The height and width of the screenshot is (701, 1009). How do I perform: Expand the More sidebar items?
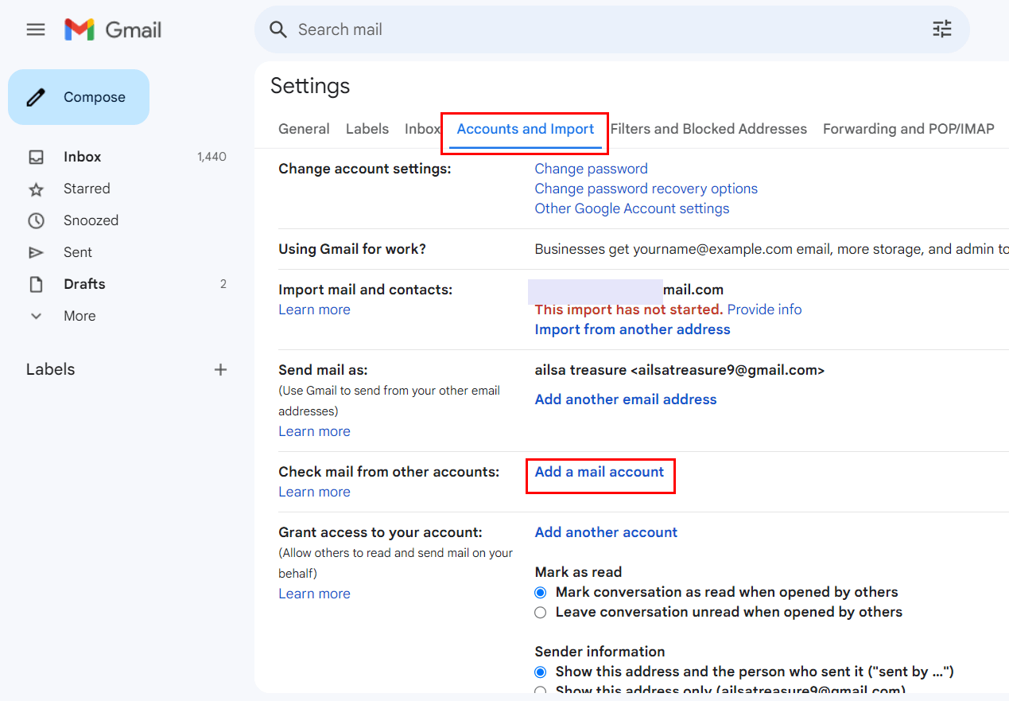click(x=79, y=316)
